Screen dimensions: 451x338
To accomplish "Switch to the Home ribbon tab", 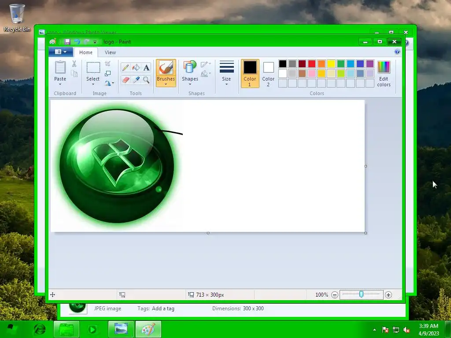I will tap(86, 52).
